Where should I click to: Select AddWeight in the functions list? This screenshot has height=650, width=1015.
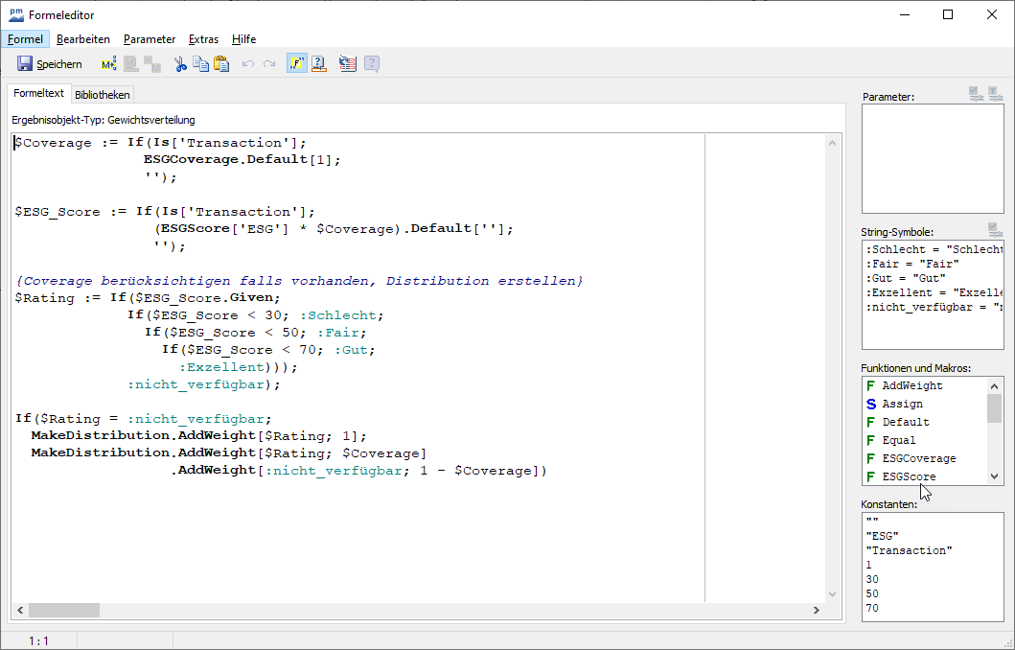coord(911,385)
